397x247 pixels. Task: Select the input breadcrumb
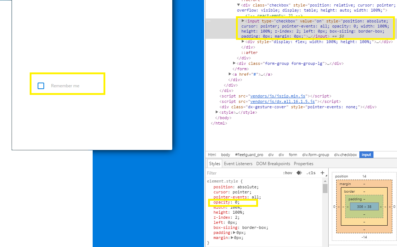point(366,155)
